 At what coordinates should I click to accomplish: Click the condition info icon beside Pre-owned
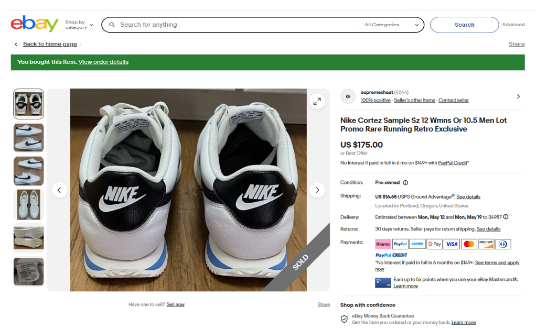pyautogui.click(x=405, y=183)
